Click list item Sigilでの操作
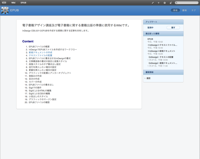 35,87
